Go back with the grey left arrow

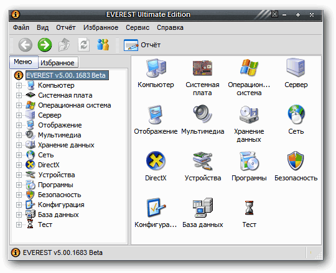[26, 45]
